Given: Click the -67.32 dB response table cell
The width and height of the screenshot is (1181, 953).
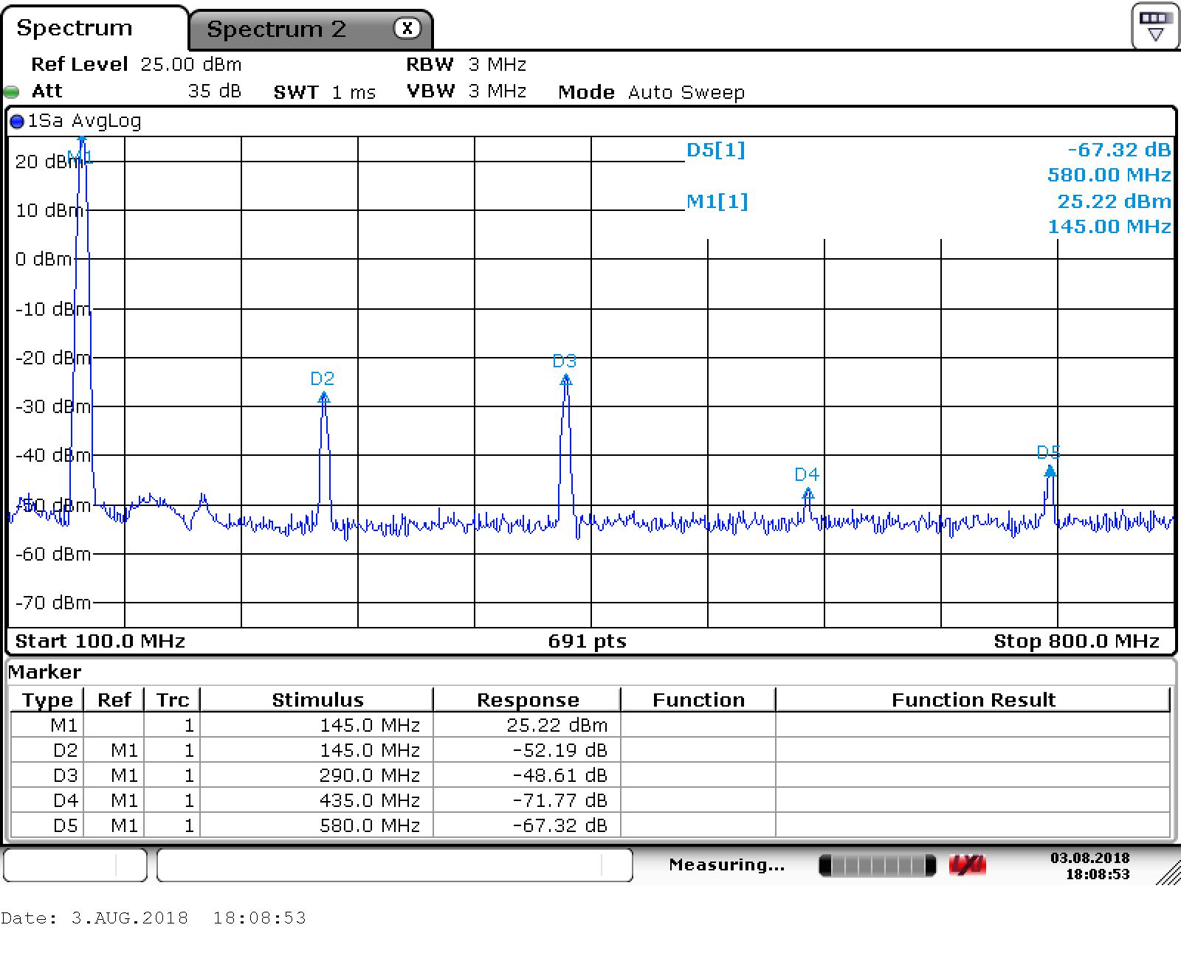Looking at the screenshot, I should [x=527, y=825].
